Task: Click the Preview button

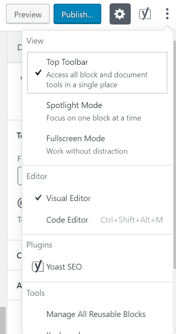Action: (x=28, y=14)
